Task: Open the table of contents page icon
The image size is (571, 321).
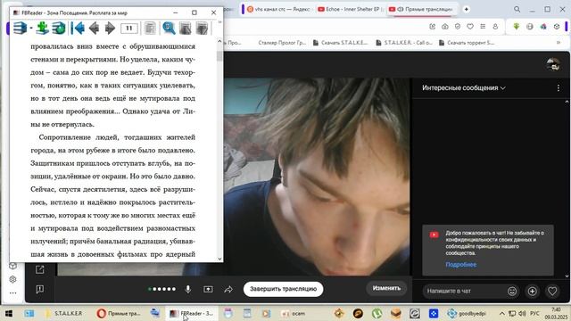Action: (150, 28)
